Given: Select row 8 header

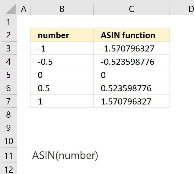Looking at the screenshot, I should point(8,114).
